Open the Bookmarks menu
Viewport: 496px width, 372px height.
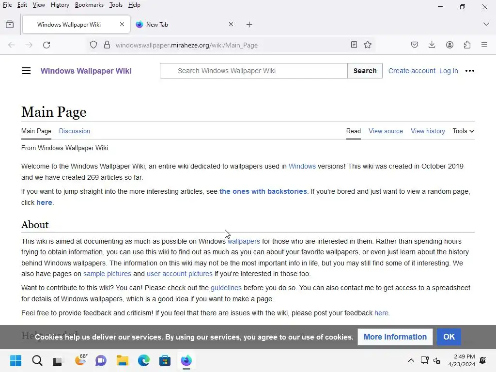[89, 5]
